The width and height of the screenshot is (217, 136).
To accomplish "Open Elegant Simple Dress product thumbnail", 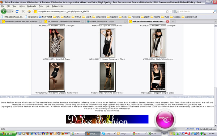I will click(158, 77).
